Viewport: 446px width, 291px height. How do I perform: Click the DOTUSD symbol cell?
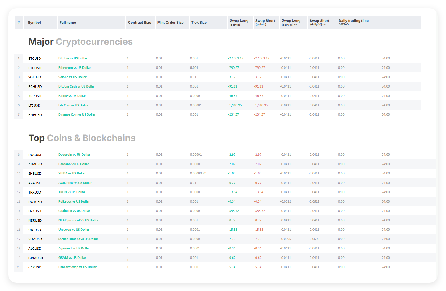click(x=35, y=202)
